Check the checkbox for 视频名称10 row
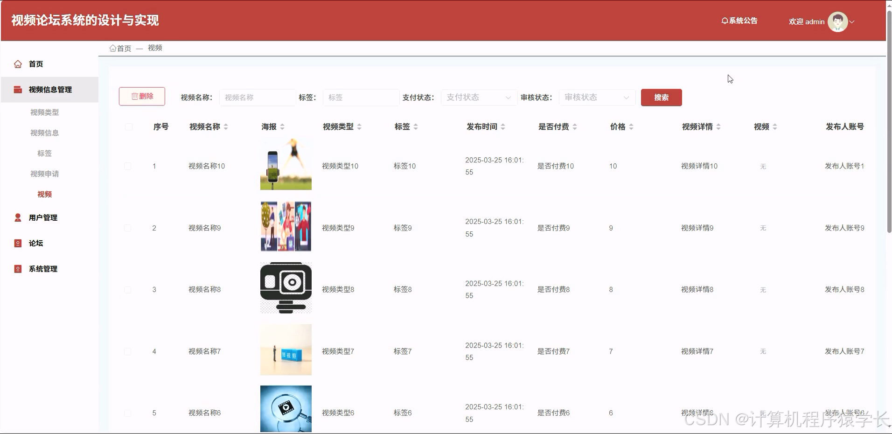This screenshot has height=434, width=892. click(128, 166)
